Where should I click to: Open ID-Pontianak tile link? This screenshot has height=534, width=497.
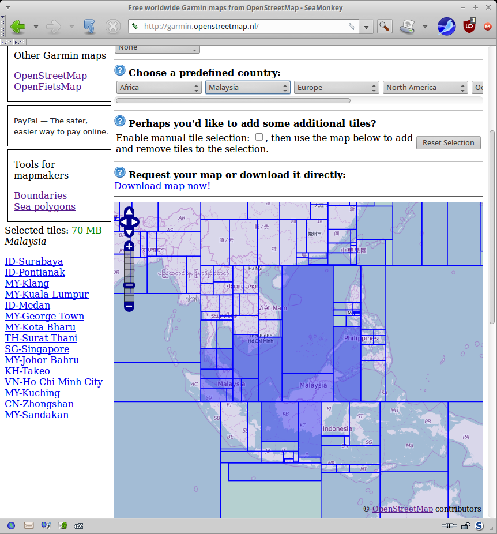tap(35, 272)
